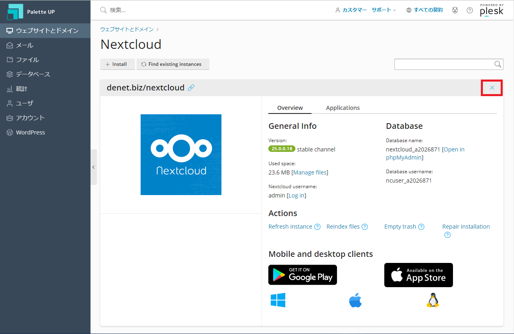The width and height of the screenshot is (514, 334).
Task: Open the Get it on Google Play badge
Action: click(x=303, y=275)
